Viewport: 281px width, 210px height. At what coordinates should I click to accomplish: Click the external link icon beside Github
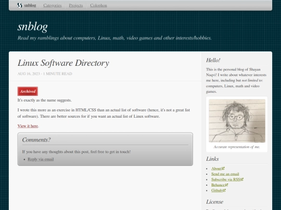tap(224, 190)
